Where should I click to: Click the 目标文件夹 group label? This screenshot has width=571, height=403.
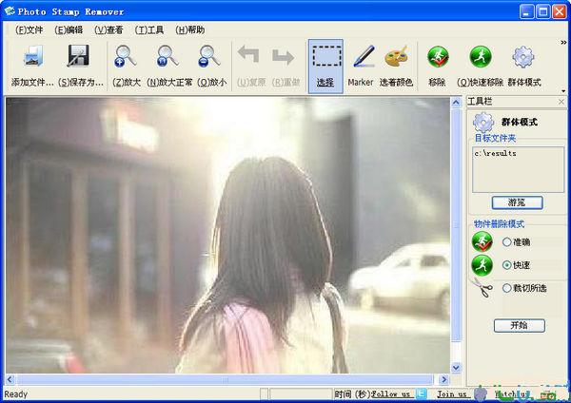(495, 138)
